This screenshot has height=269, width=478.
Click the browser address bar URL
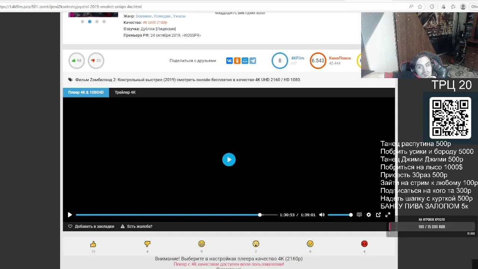[x=71, y=7]
